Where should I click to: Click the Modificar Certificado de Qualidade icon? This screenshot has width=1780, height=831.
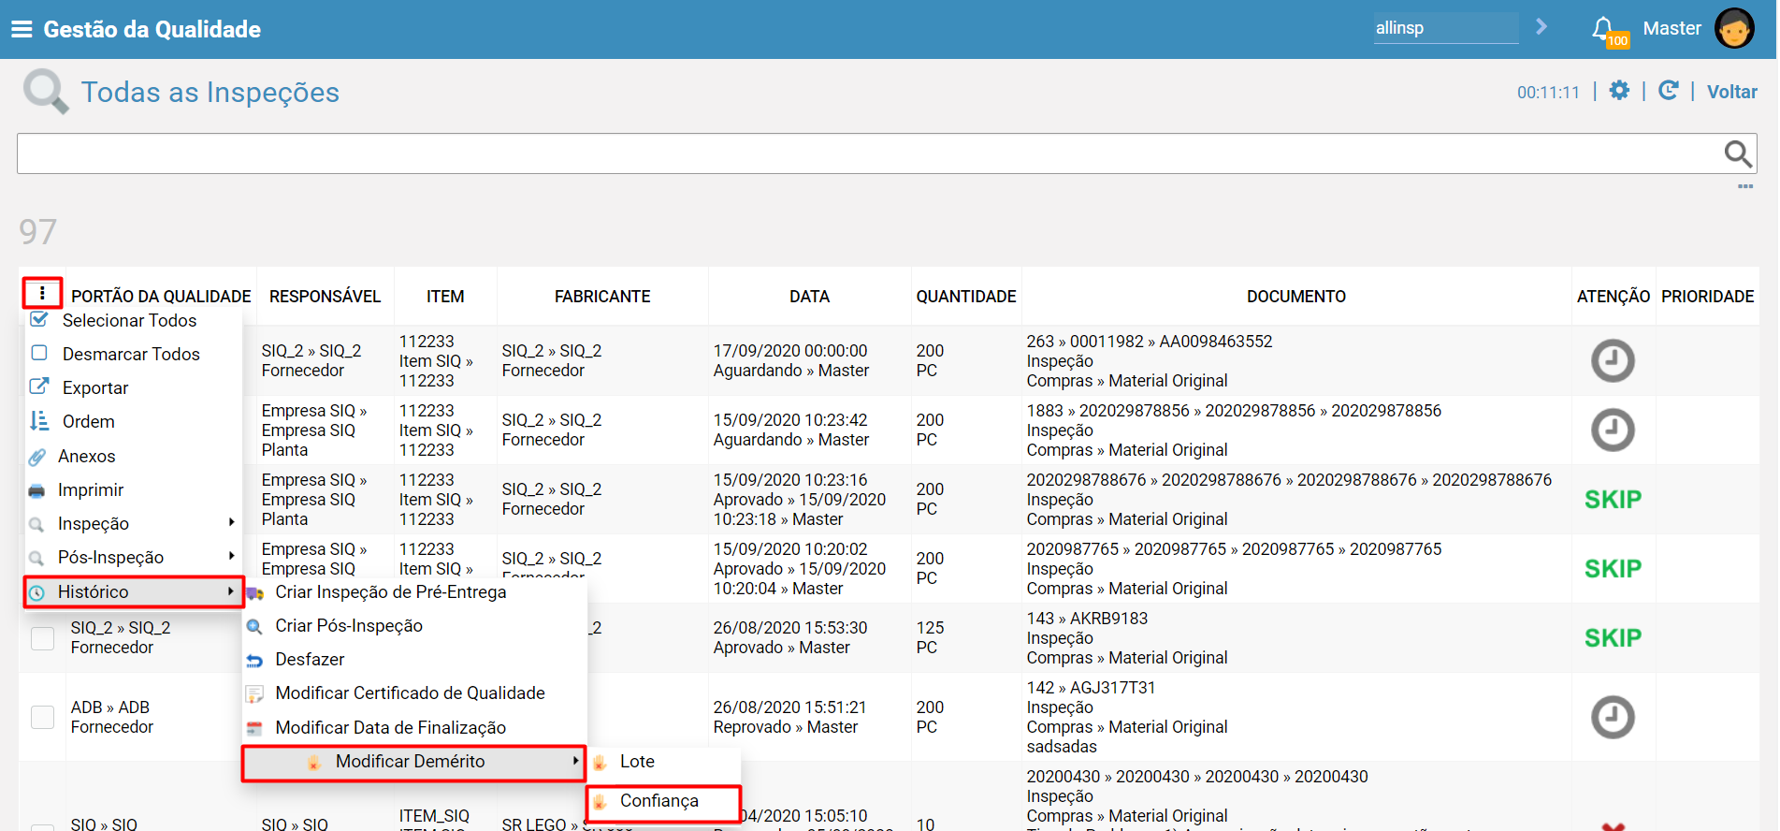tap(254, 694)
